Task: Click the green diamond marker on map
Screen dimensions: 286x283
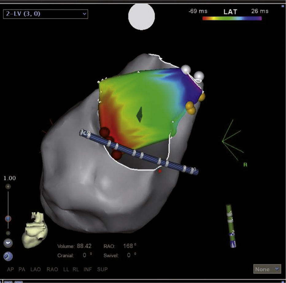Action: click(x=140, y=115)
